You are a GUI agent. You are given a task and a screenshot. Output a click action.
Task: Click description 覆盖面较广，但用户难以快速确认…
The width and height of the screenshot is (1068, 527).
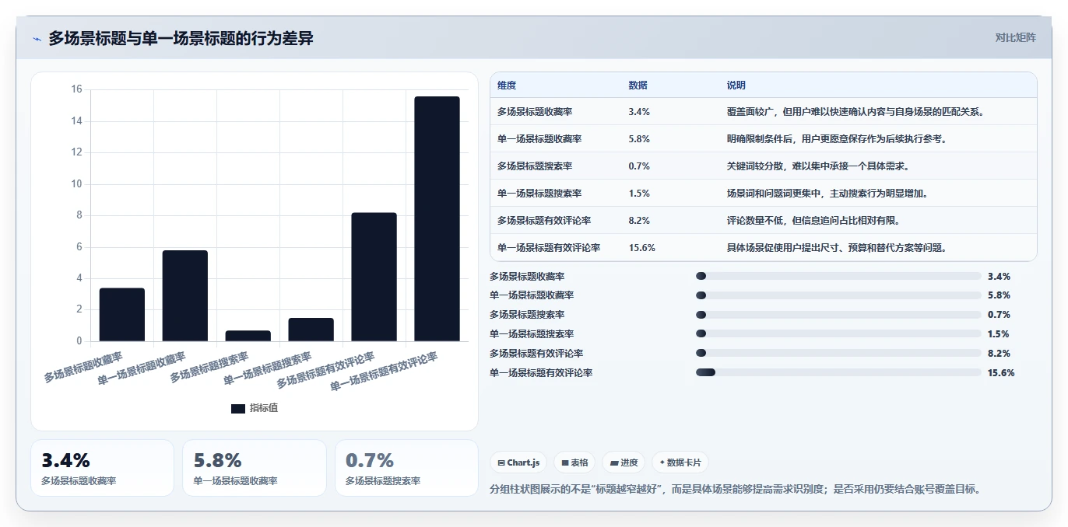(856, 112)
